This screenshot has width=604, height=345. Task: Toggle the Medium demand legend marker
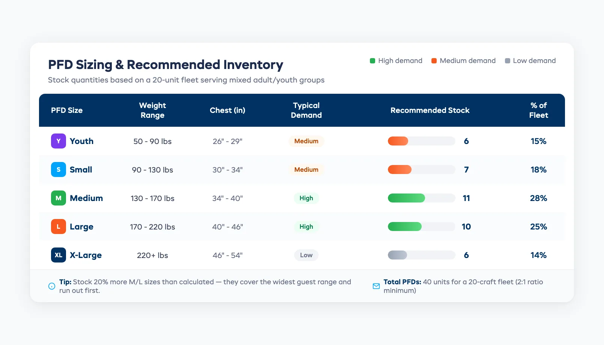click(x=433, y=60)
